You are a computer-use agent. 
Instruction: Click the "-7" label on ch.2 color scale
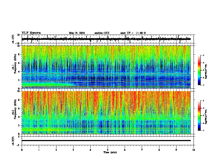[203, 130]
